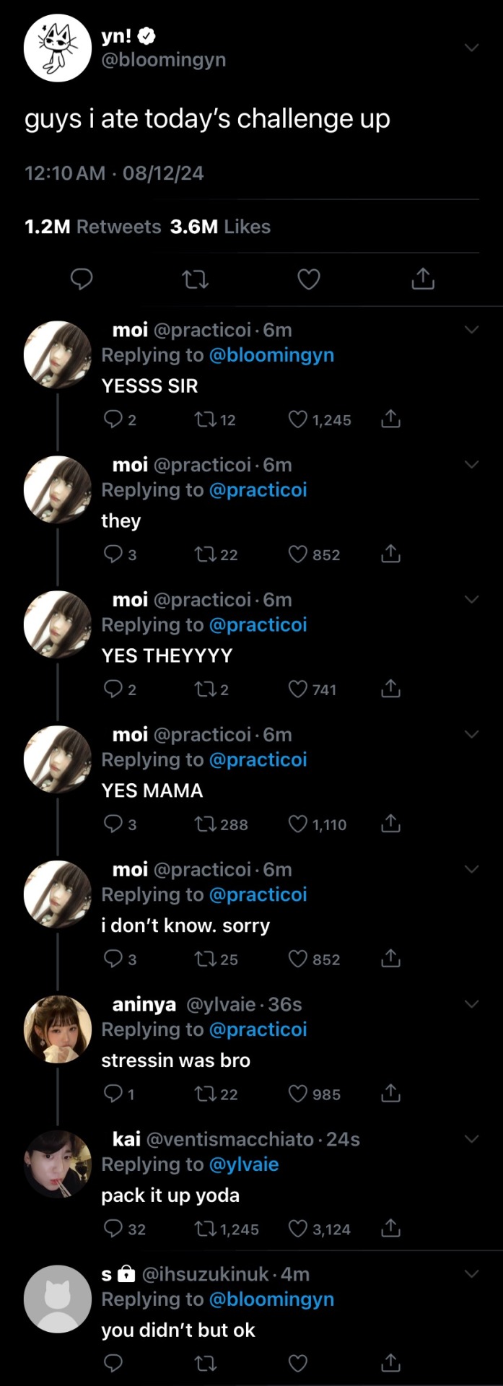View the 3.6M Likes list

click(220, 227)
